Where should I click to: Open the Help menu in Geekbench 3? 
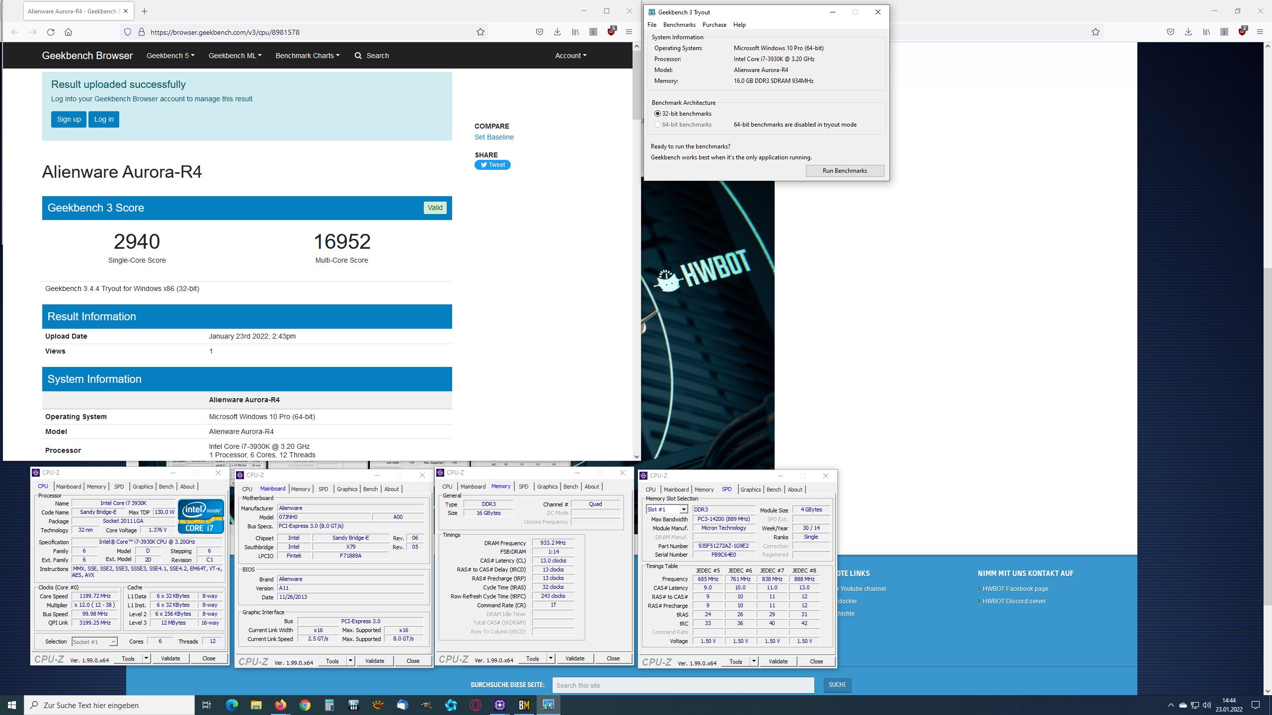click(739, 25)
